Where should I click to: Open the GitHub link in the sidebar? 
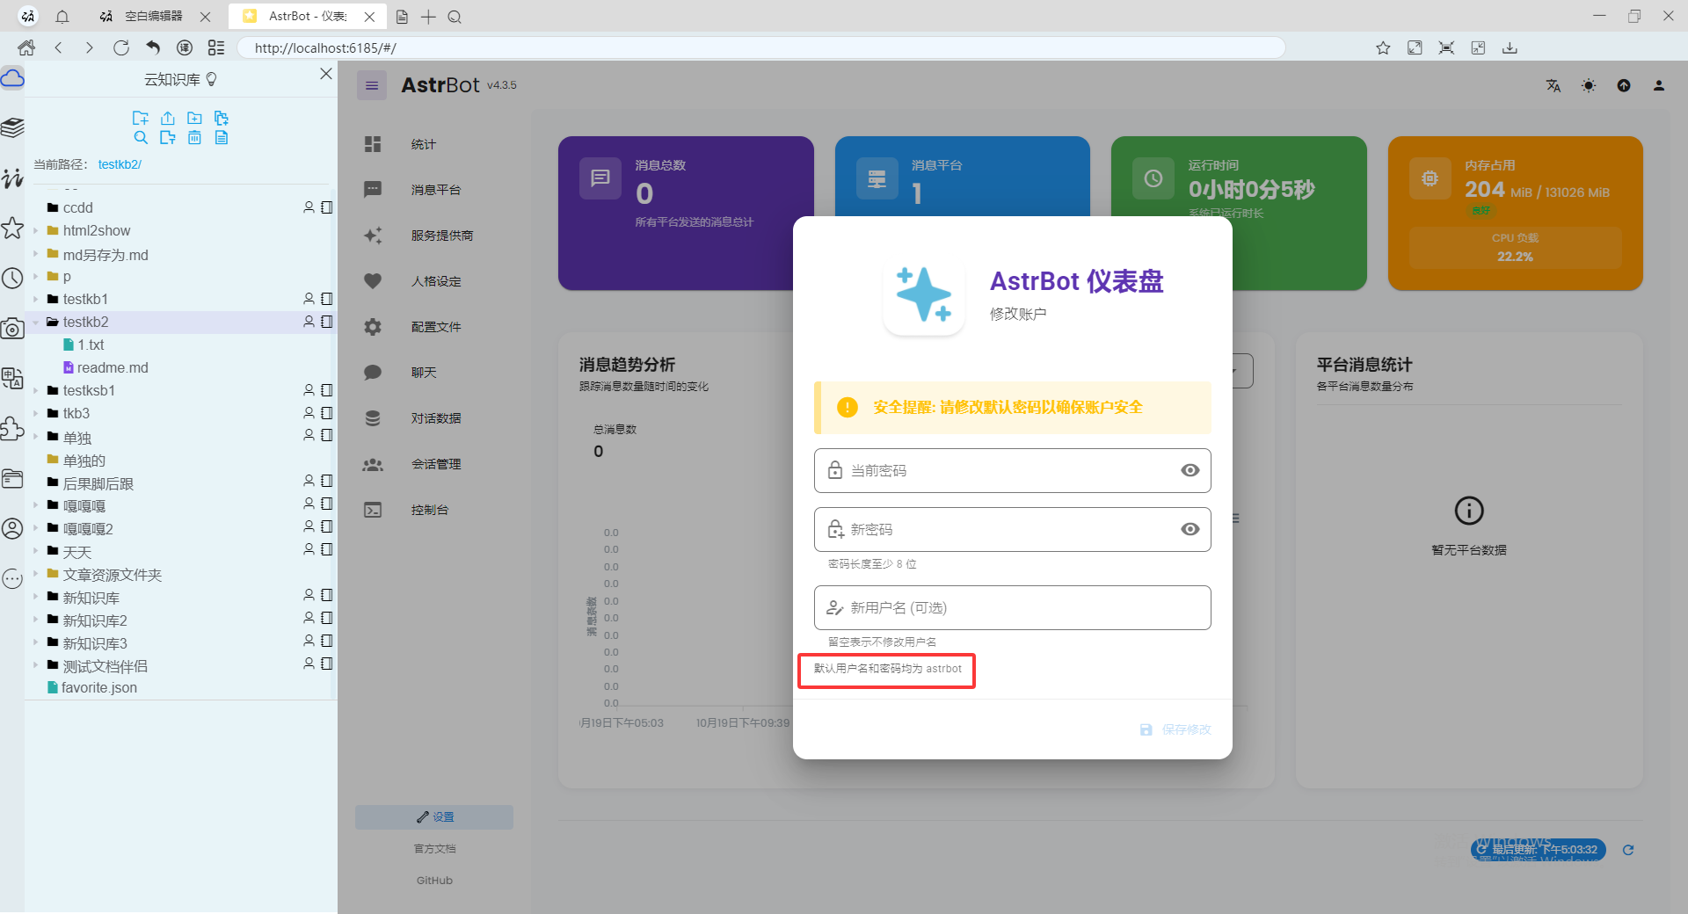coord(433,880)
